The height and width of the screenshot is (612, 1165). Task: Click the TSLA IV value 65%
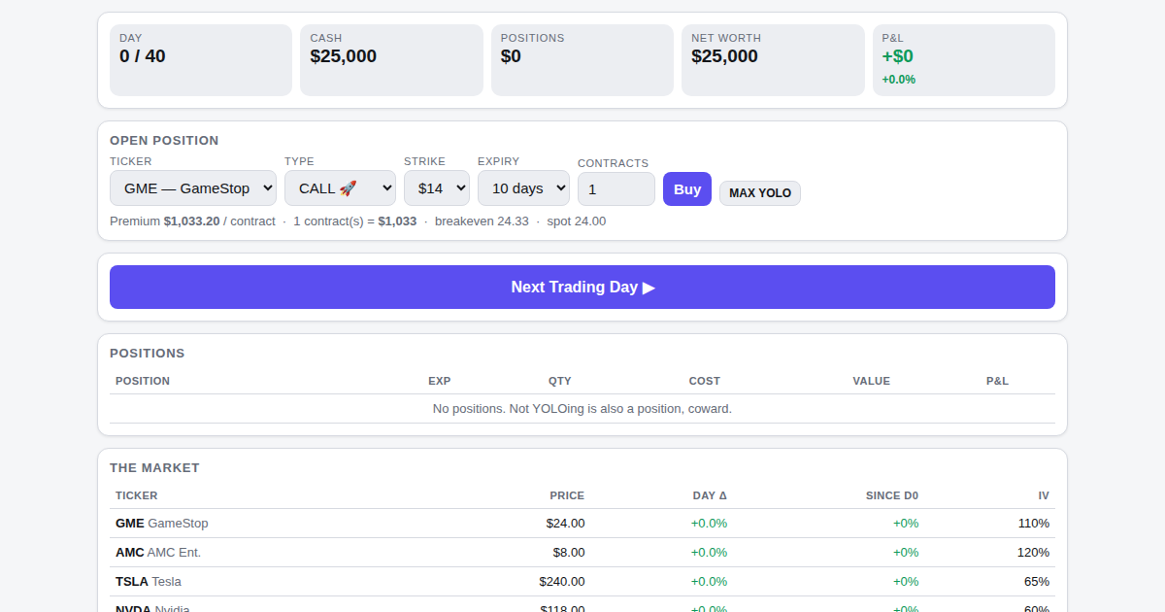tap(1038, 582)
